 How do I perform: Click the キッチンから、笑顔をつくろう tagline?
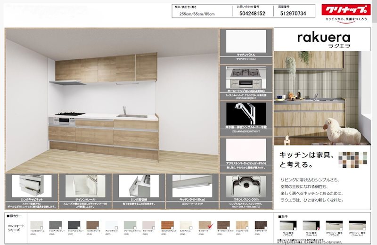tap(346, 19)
